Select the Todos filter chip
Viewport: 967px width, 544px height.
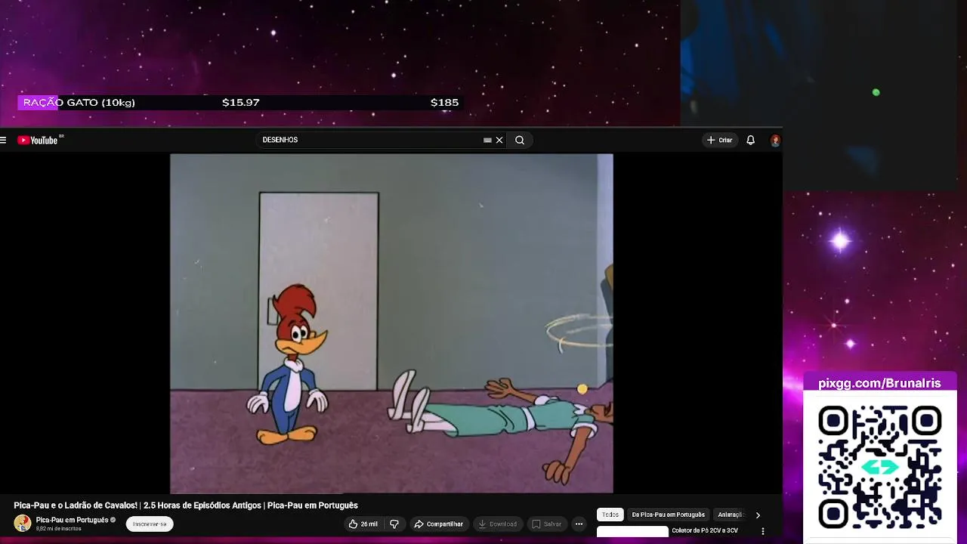[x=610, y=515]
